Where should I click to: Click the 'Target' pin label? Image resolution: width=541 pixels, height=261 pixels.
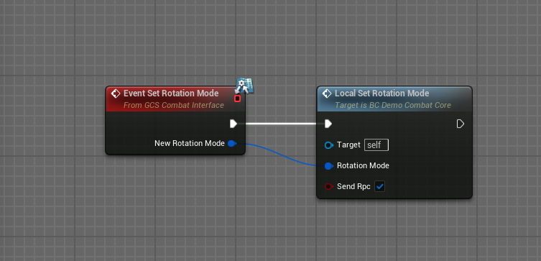tap(348, 145)
